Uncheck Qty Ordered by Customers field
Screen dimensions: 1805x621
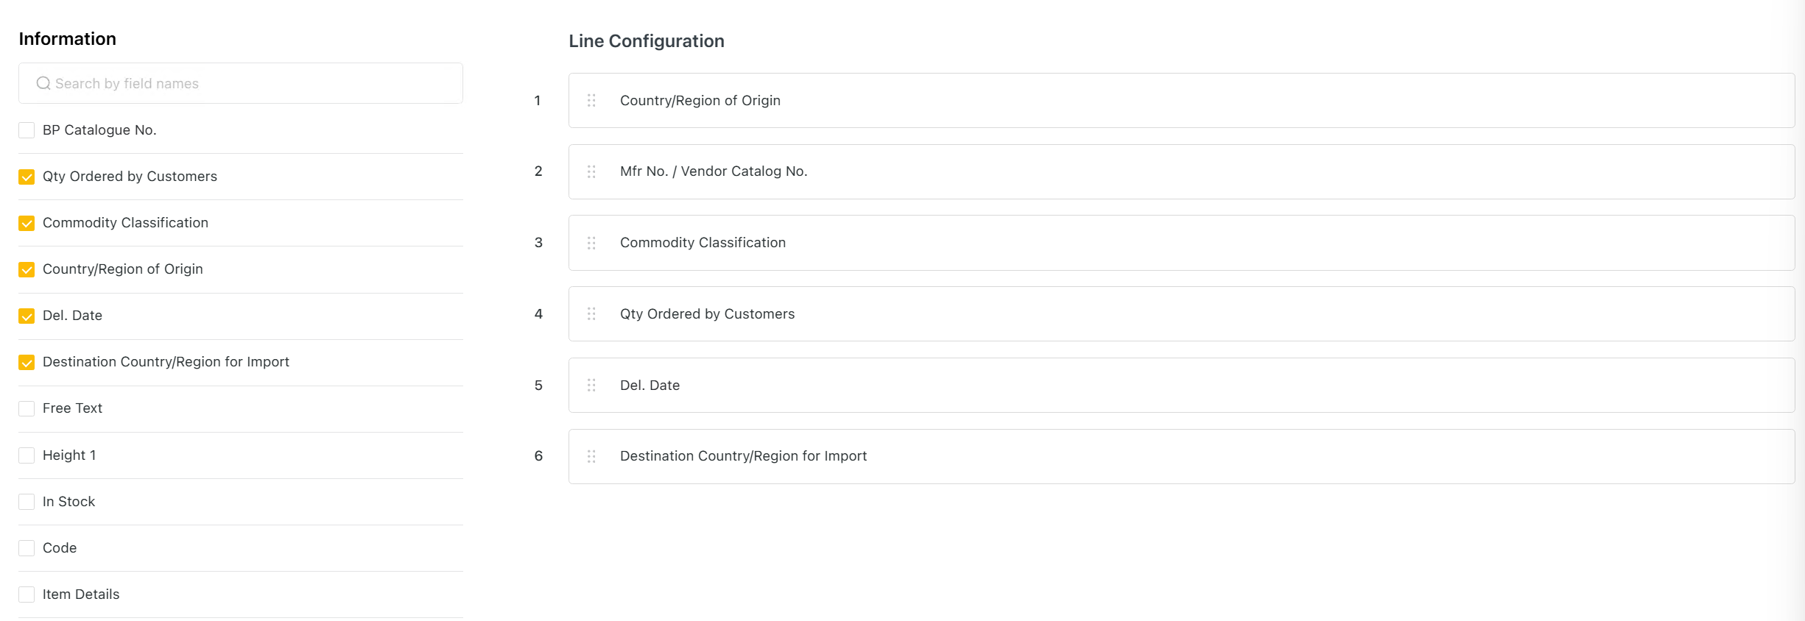pyautogui.click(x=27, y=177)
